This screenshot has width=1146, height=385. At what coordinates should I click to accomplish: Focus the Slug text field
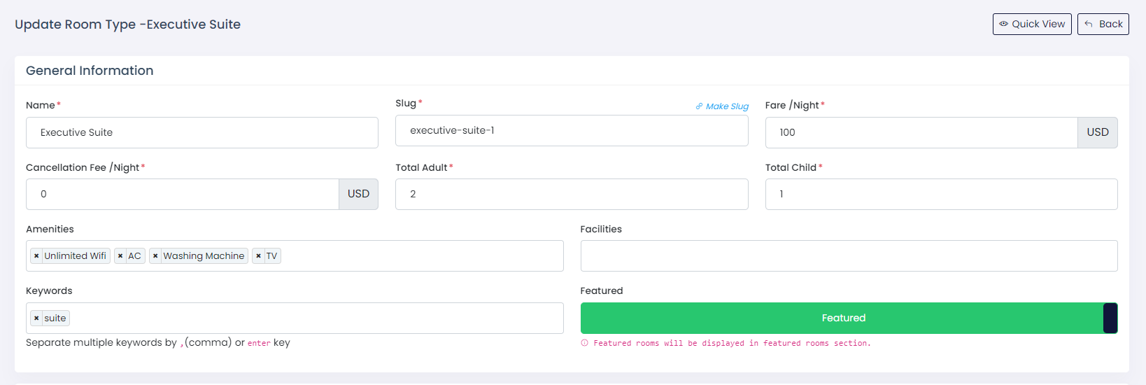[x=571, y=131]
